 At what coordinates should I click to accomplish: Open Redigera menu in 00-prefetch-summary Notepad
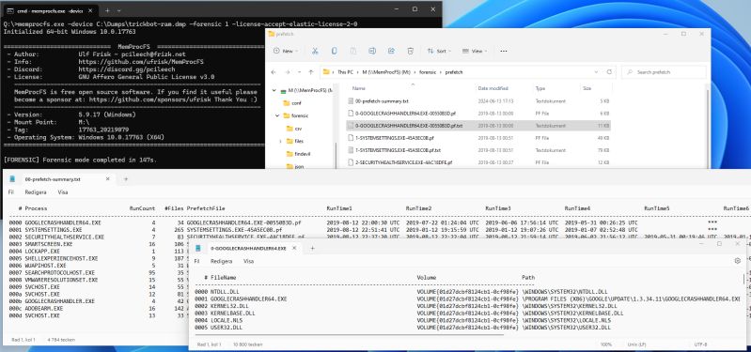(37, 192)
